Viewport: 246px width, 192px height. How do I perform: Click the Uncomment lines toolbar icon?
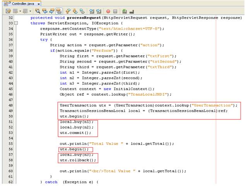click(132, 12)
